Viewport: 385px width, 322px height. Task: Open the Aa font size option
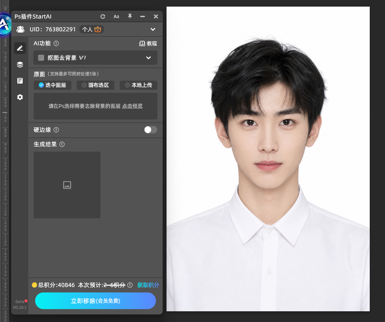tap(116, 16)
